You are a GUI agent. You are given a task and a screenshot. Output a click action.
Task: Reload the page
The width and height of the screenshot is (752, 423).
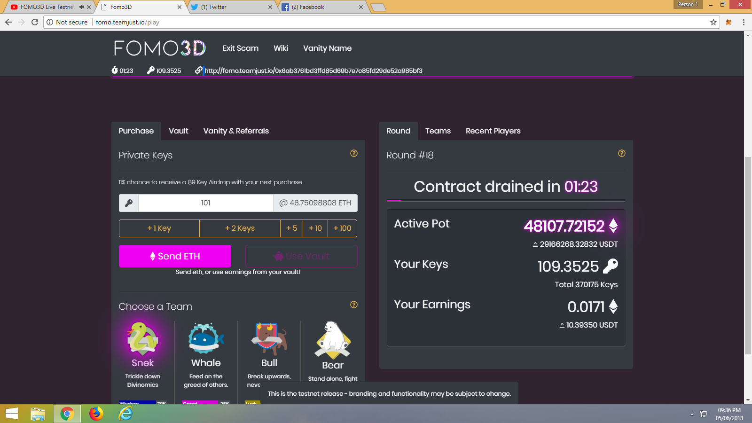pyautogui.click(x=35, y=22)
